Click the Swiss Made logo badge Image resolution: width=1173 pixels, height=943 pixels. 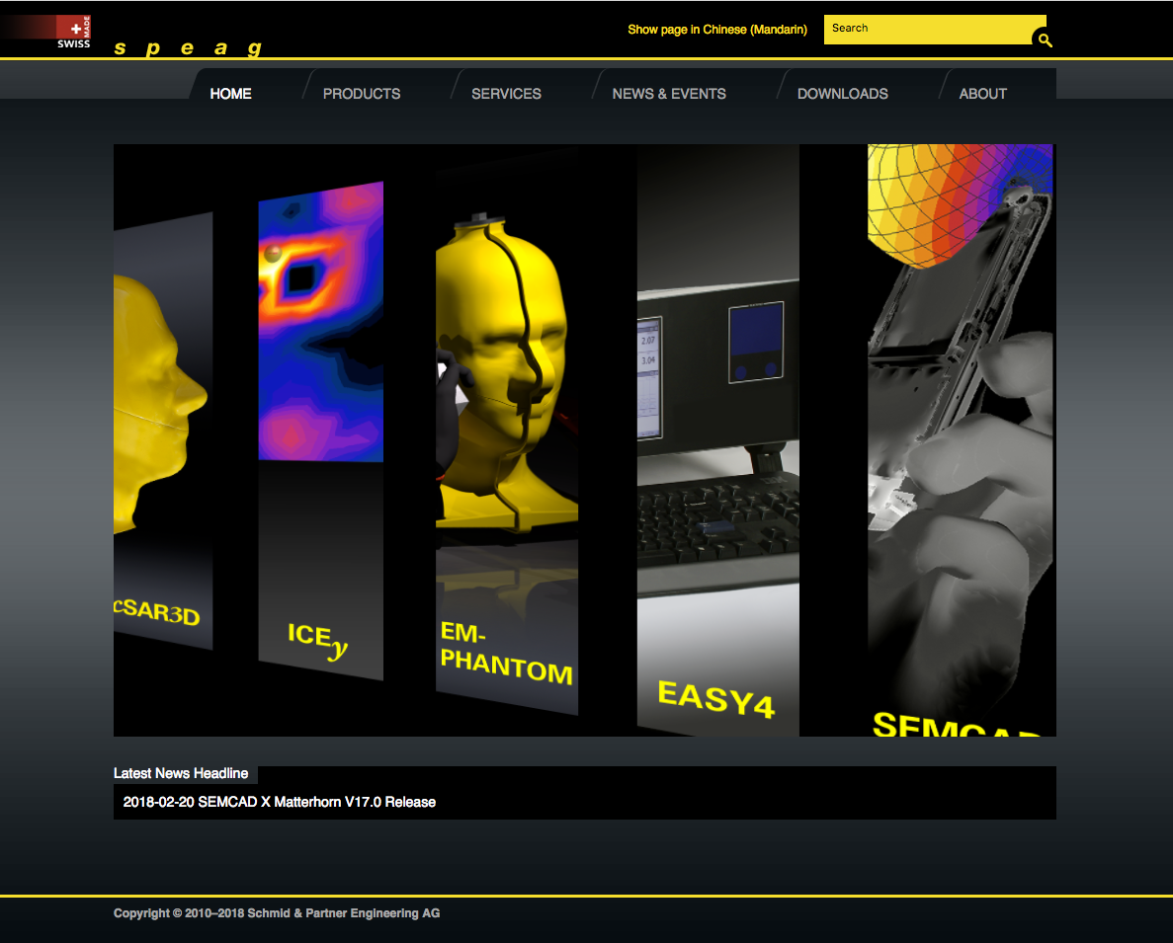pos(73,33)
